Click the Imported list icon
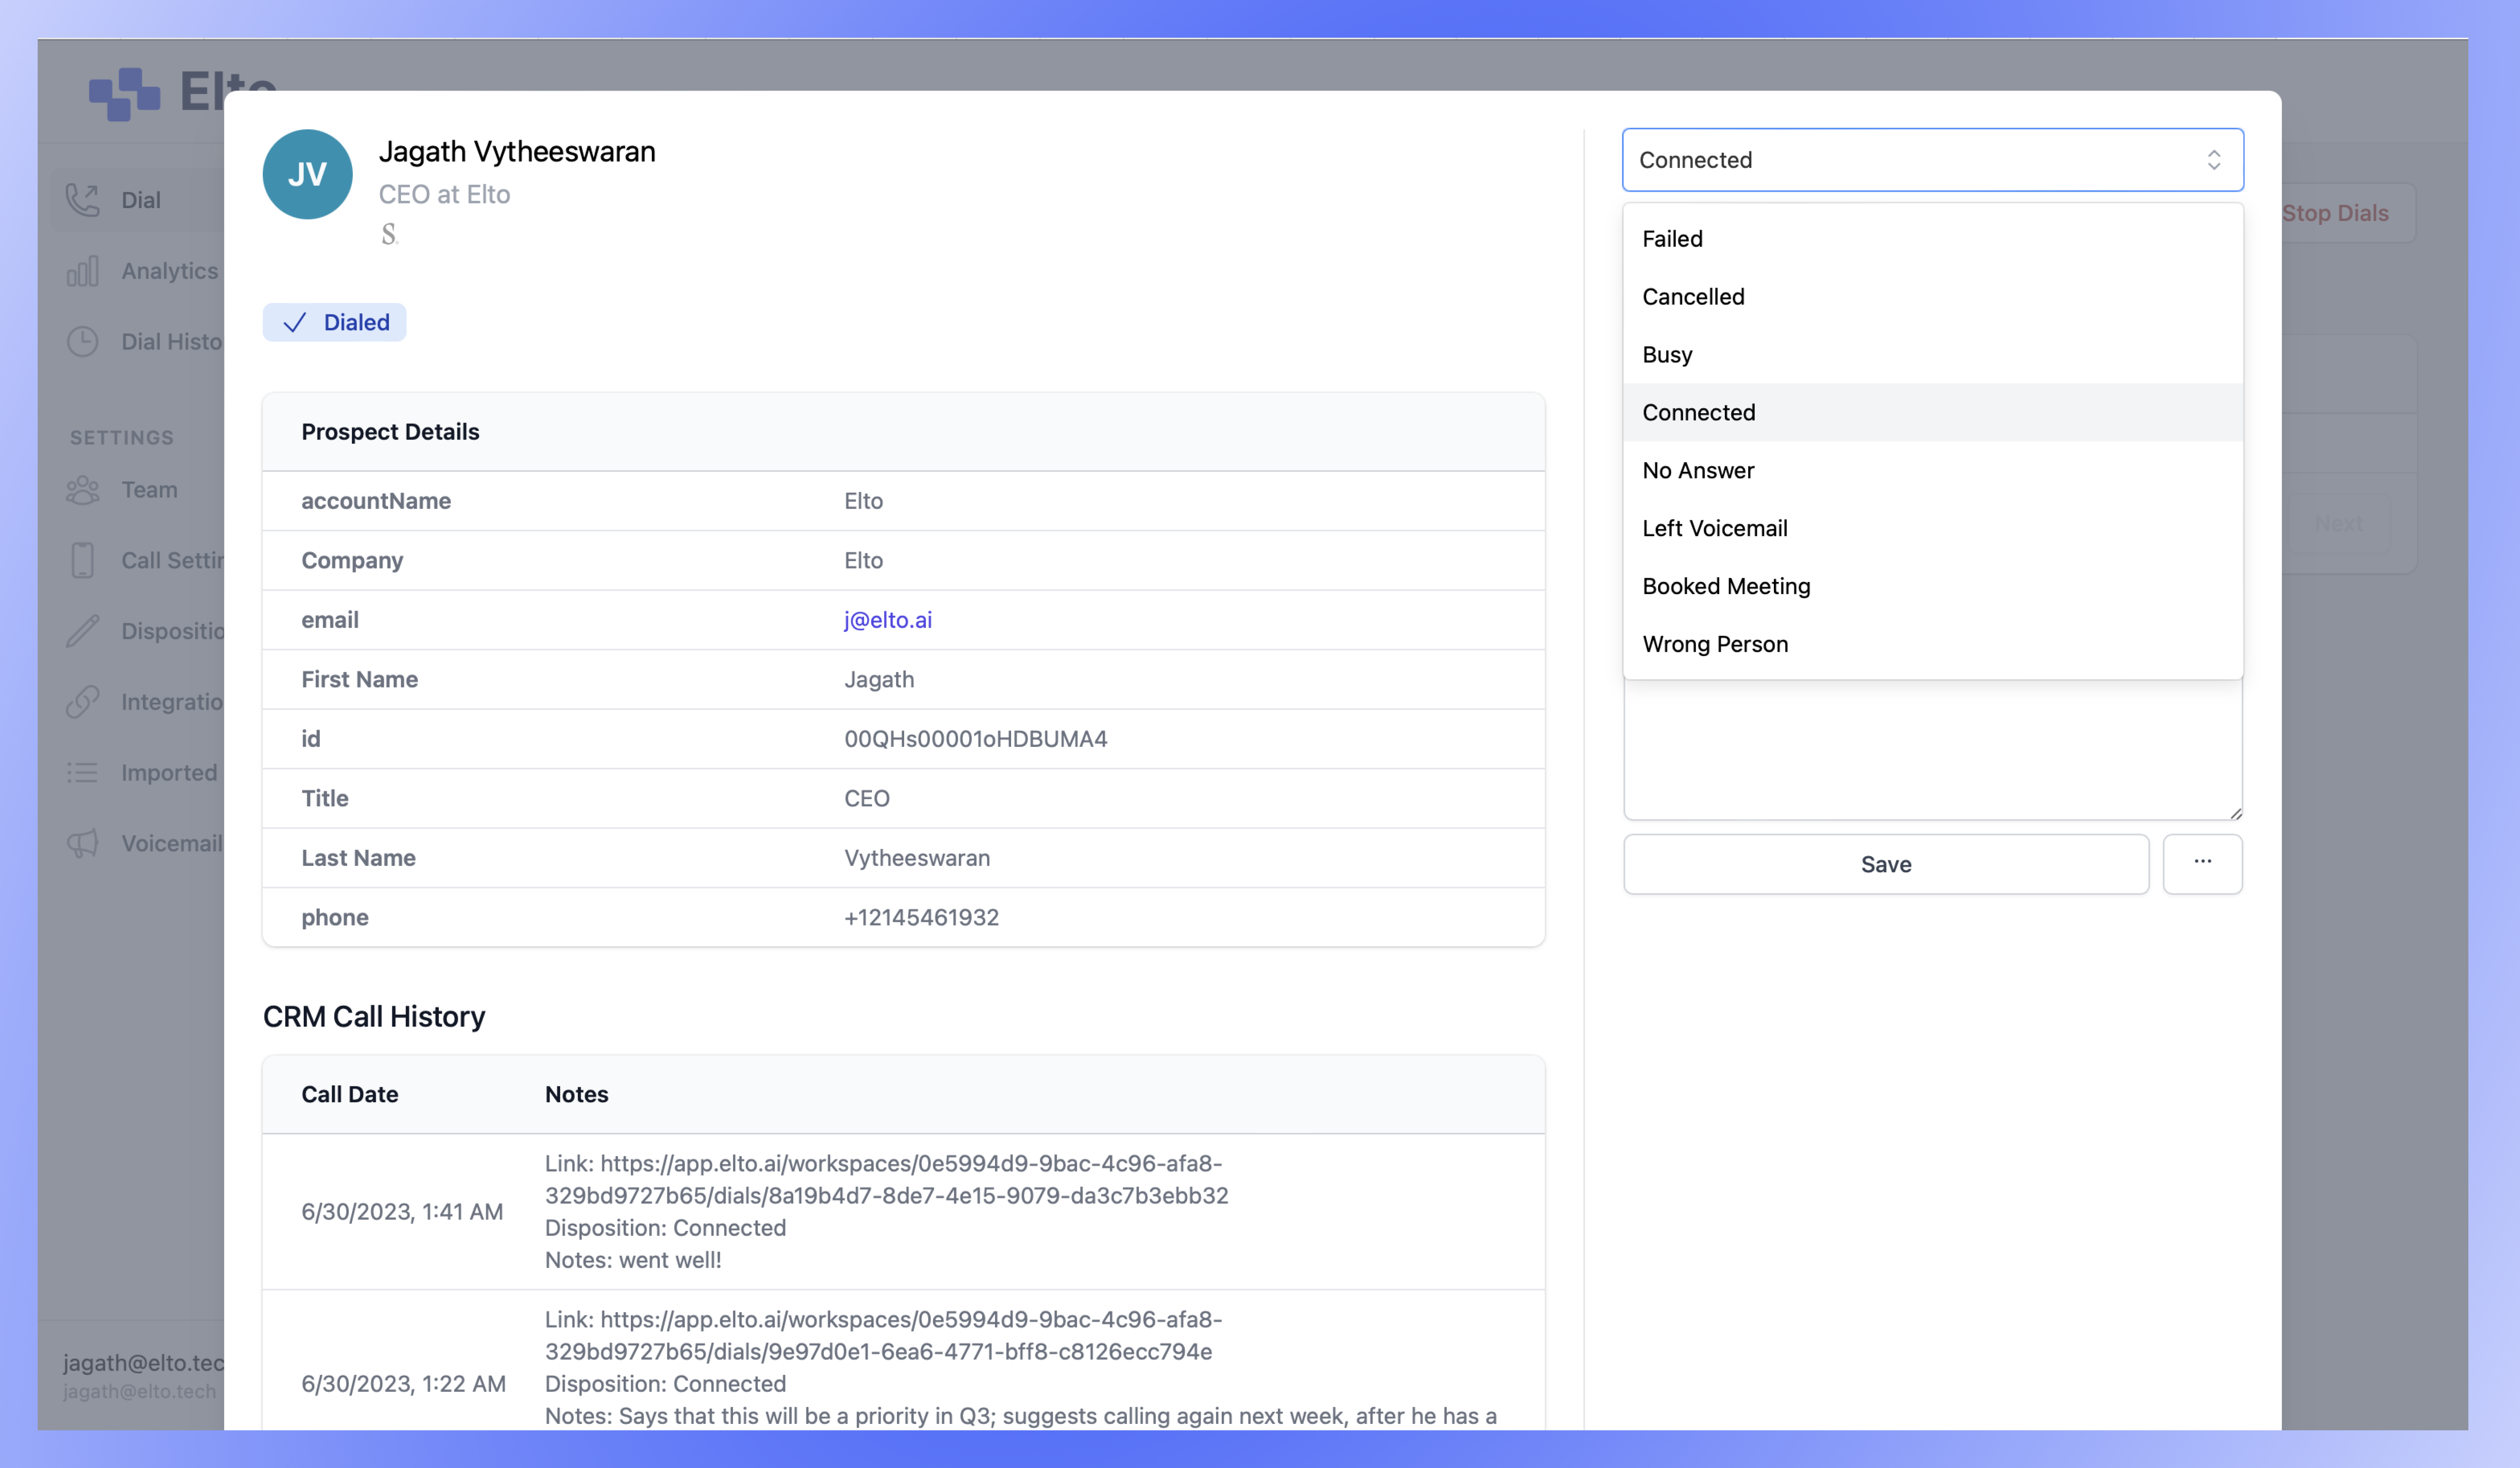Image resolution: width=2520 pixels, height=1468 pixels. point(83,772)
